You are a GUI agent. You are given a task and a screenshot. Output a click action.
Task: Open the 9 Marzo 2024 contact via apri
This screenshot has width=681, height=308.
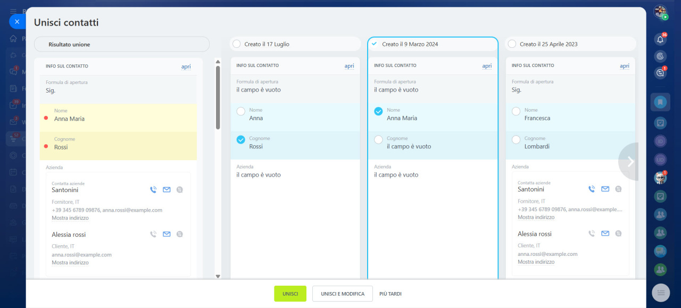[487, 66]
